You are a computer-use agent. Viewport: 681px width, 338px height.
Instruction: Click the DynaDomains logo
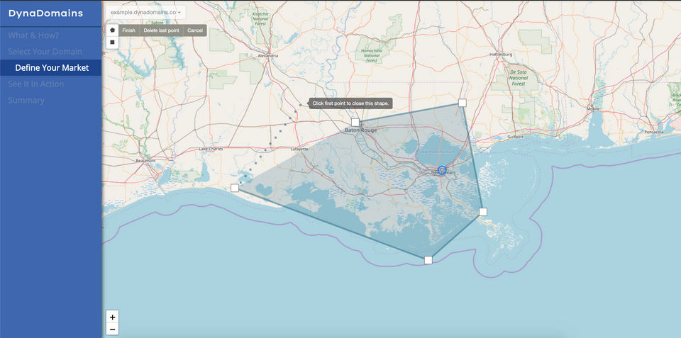click(45, 13)
